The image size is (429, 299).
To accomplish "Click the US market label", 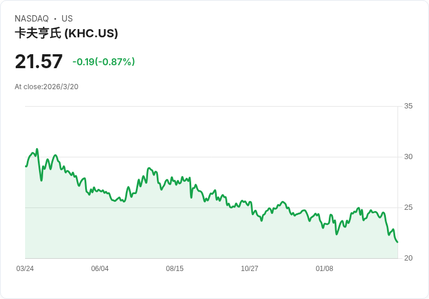I will click(67, 19).
